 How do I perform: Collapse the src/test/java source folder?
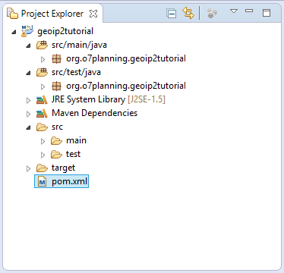28,73
